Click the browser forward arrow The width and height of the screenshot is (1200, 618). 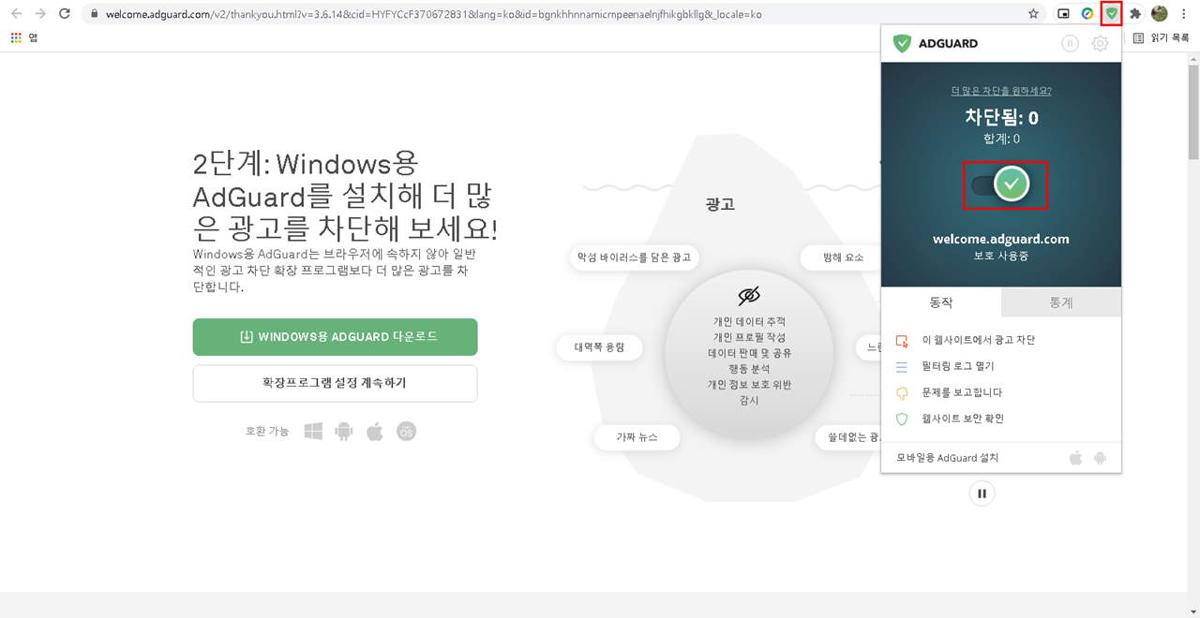[x=40, y=14]
